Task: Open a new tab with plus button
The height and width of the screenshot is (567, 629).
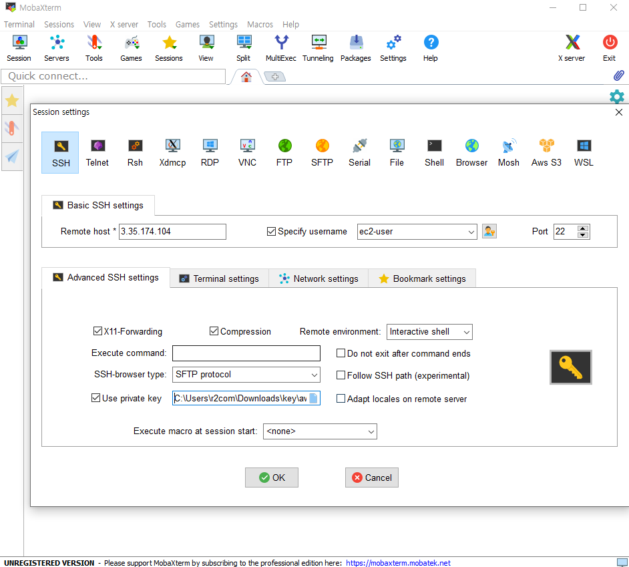Action: (x=275, y=77)
